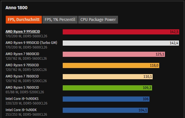Select the AMD Ryzen 7 7800X3D label

[22, 76]
